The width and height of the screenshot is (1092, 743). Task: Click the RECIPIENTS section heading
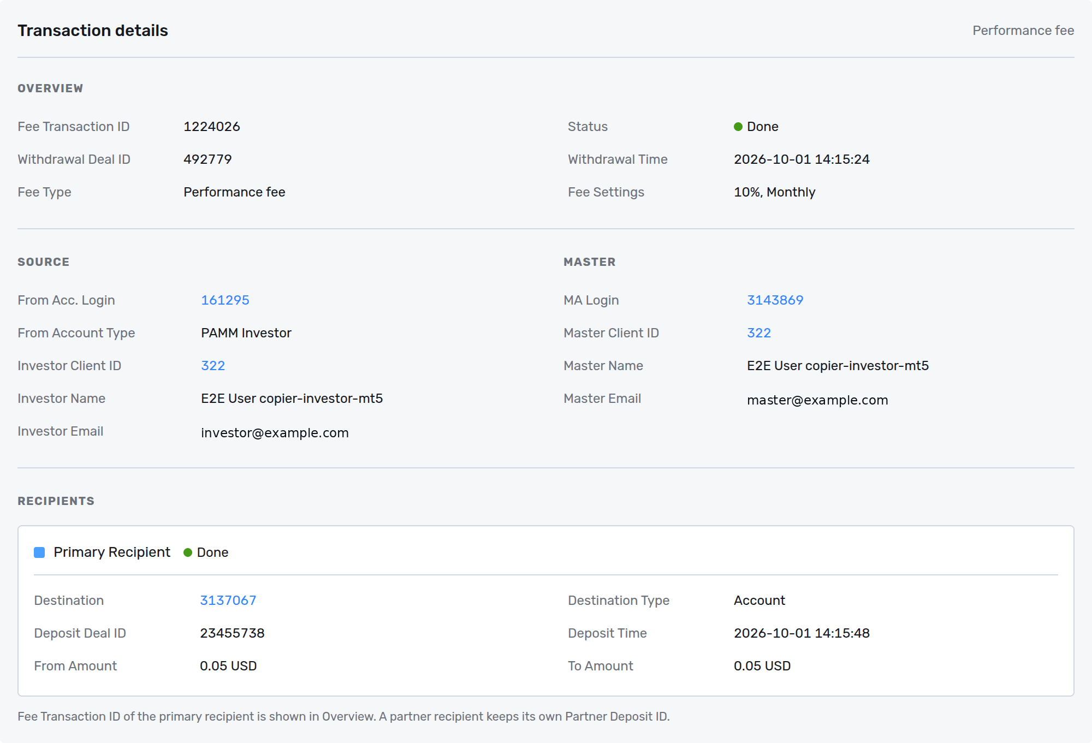pyautogui.click(x=56, y=501)
